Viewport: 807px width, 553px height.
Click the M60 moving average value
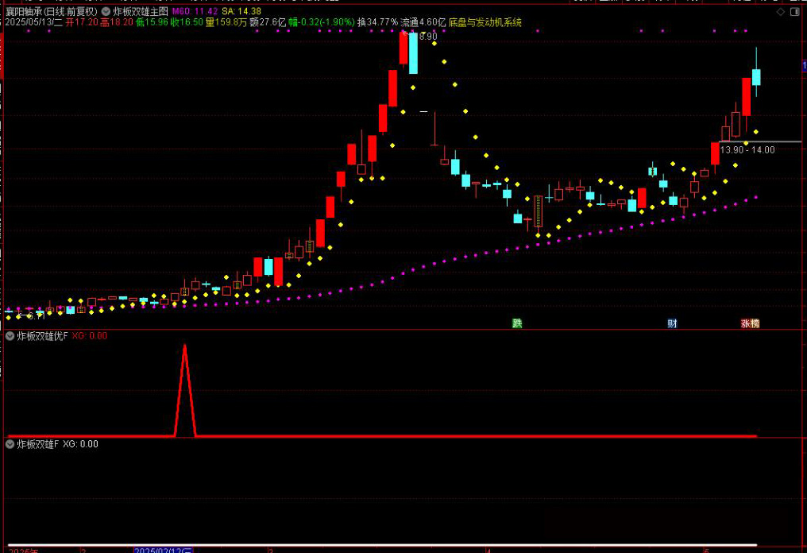195,12
